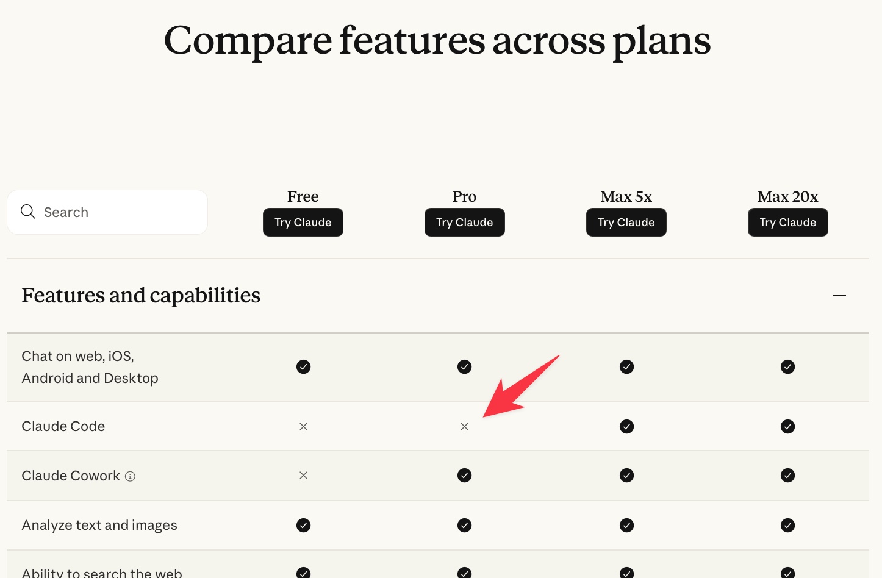Viewport: 882px width, 578px height.
Task: Click the Claude Code row label
Action: coord(63,426)
